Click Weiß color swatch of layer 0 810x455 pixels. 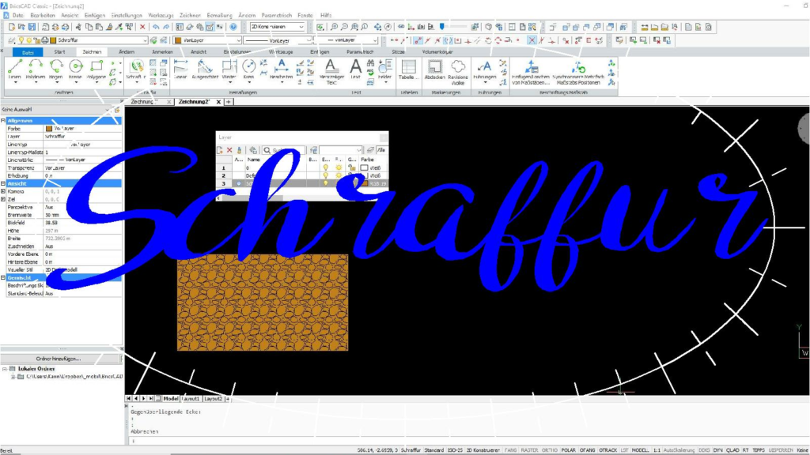click(364, 167)
